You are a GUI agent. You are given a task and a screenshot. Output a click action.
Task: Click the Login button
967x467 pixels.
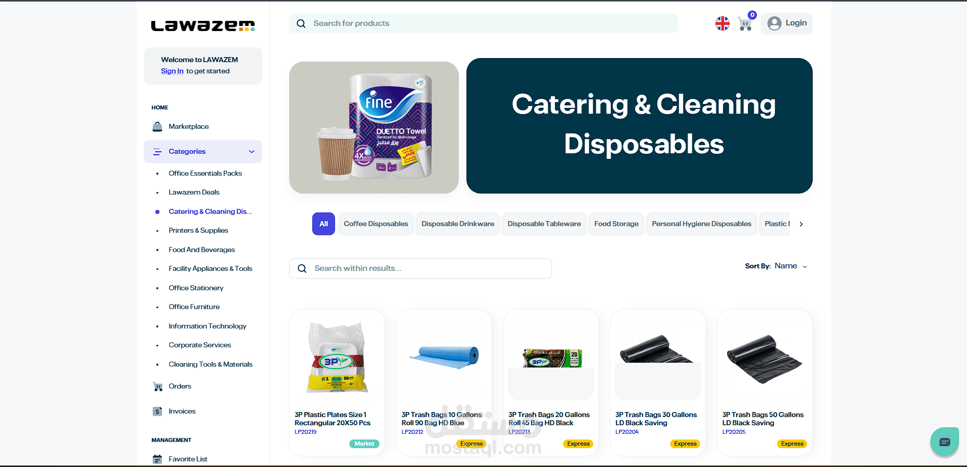tap(787, 23)
